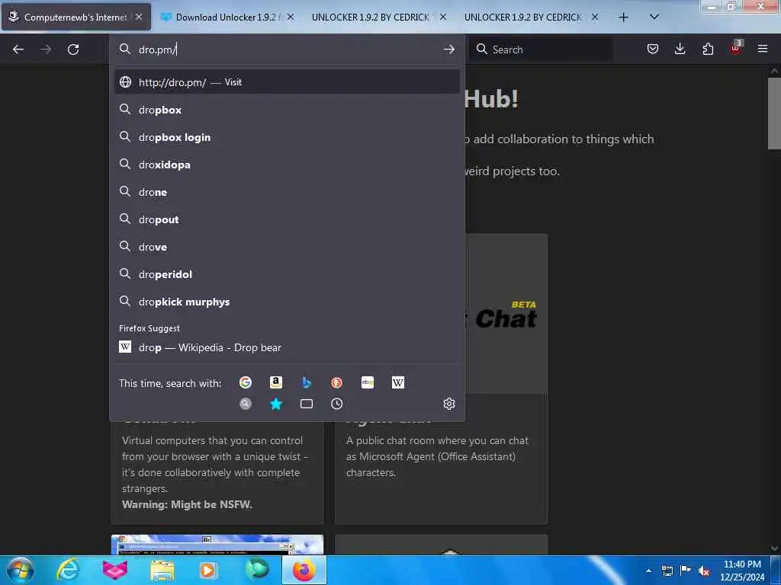Screen dimensions: 781x585
Task: Click the VM screenshot thumbnail card
Action: pos(217,545)
